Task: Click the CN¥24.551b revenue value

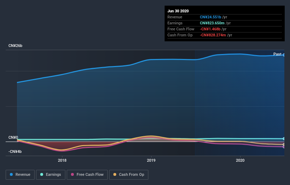Action: pos(211,17)
